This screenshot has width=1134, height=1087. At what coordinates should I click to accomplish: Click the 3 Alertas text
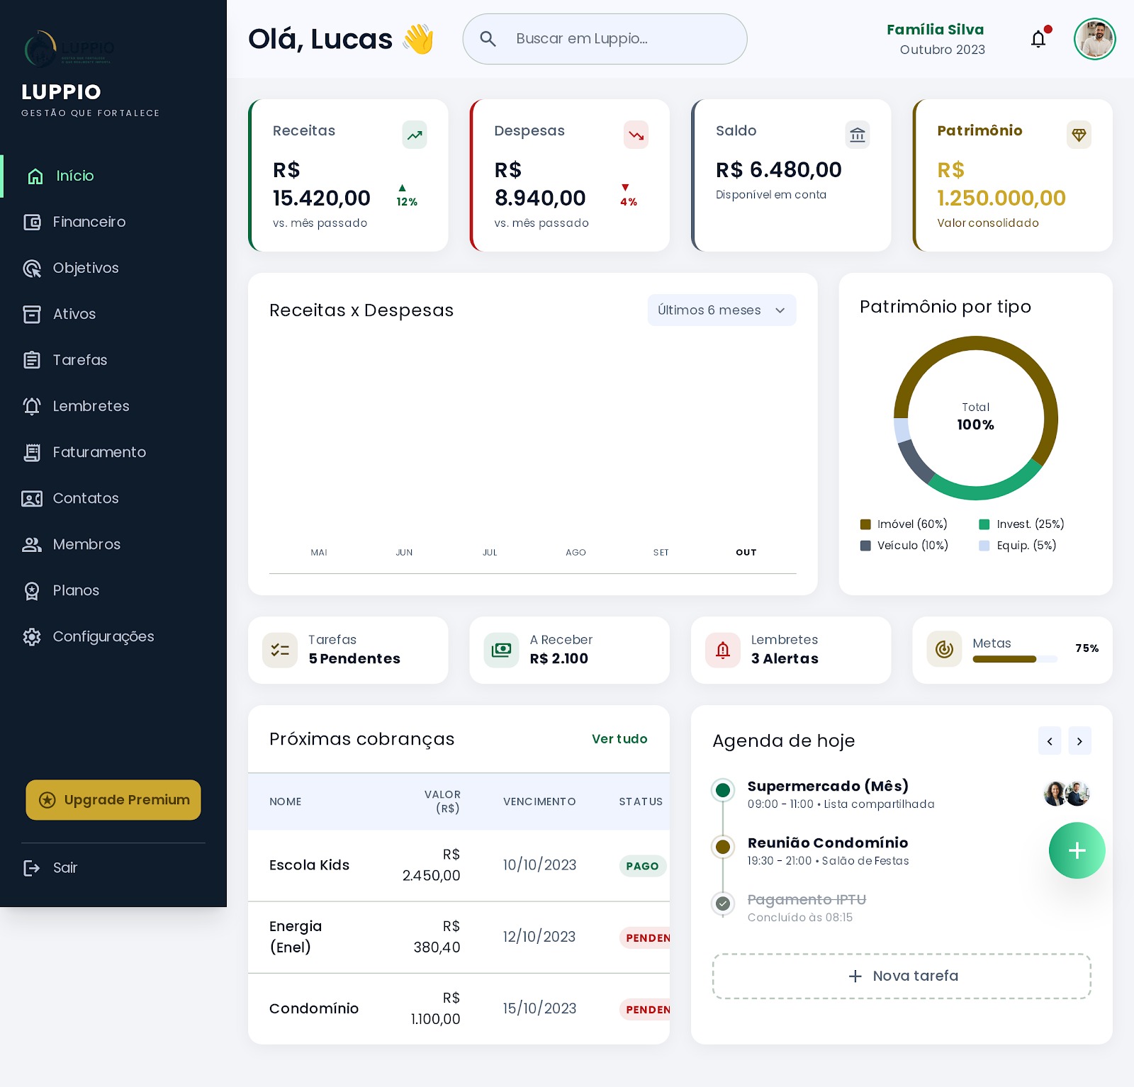[x=785, y=659]
